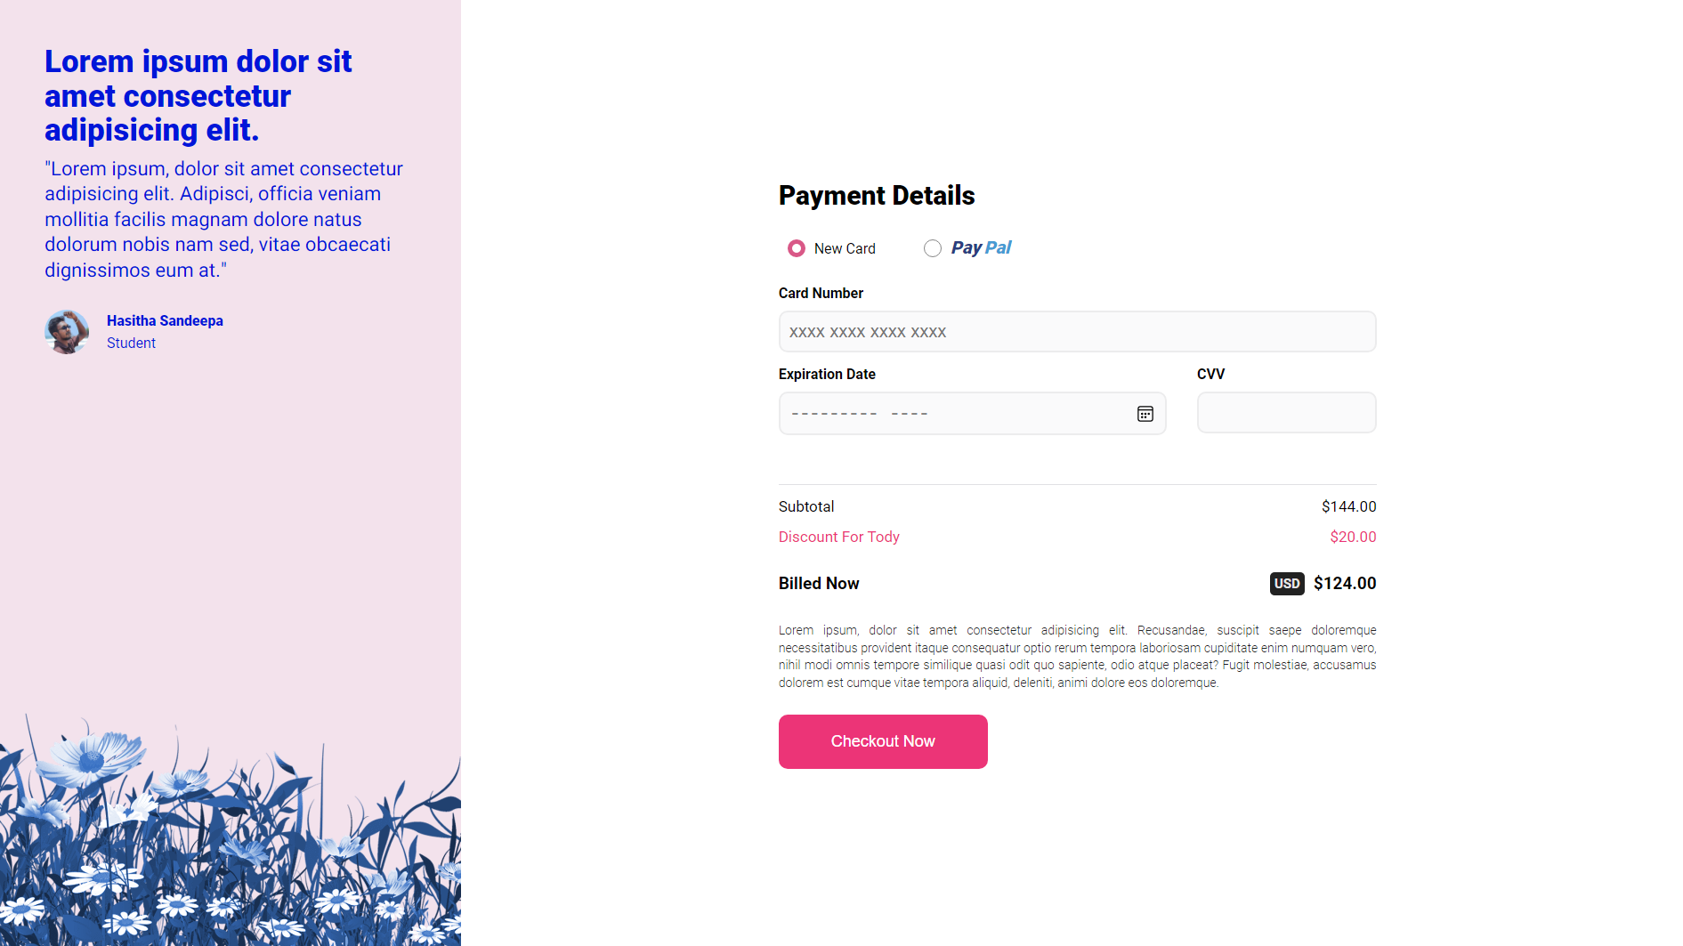Click the Lorem ipsum blue heading on left panel
The width and height of the screenshot is (1683, 946).
pos(198,95)
